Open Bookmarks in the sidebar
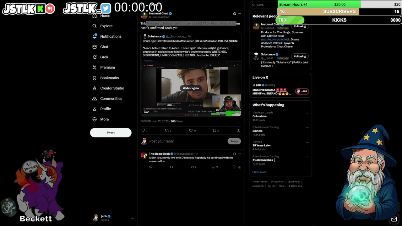Image resolution: width=402 pixels, height=226 pixels. (x=109, y=78)
